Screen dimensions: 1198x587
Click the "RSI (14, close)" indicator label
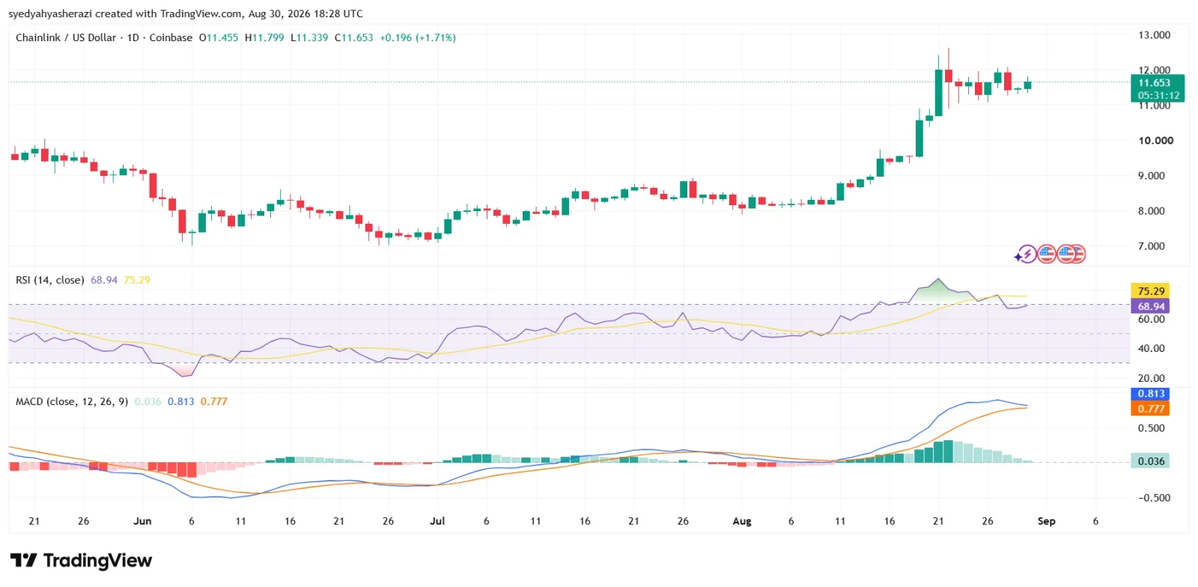49,280
